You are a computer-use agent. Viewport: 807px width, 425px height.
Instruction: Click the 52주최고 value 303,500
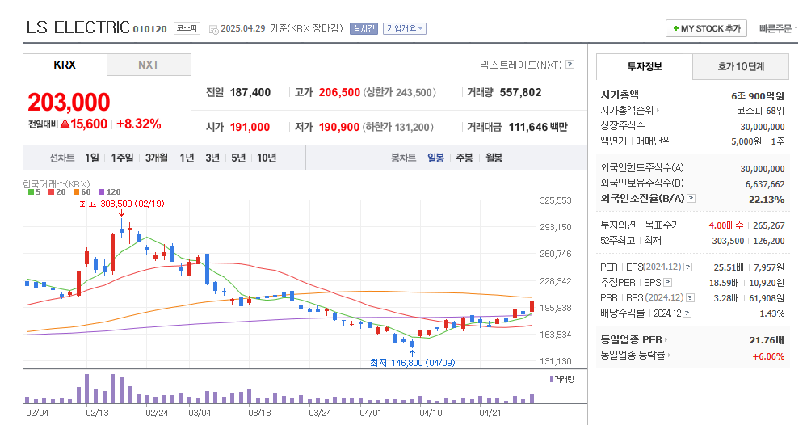point(728,241)
